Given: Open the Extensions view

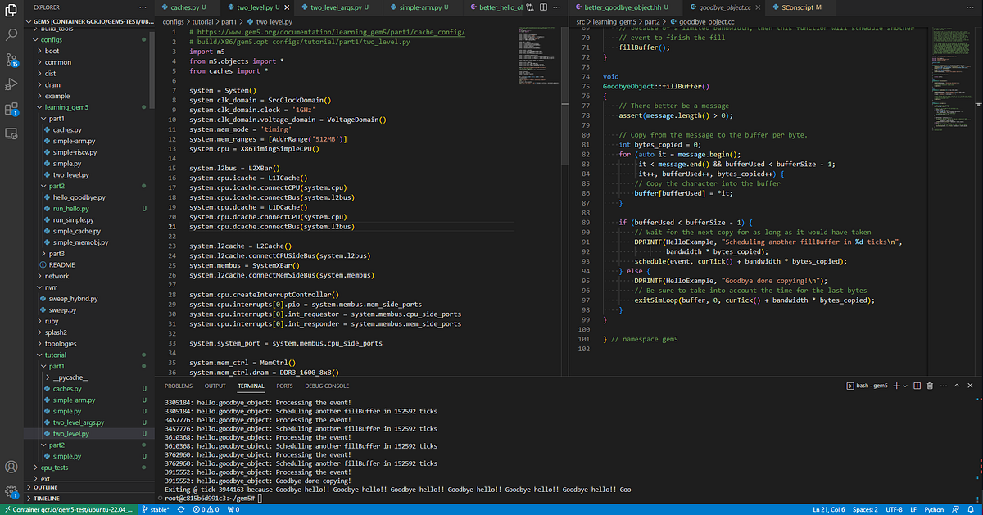Looking at the screenshot, I should pos(11,108).
